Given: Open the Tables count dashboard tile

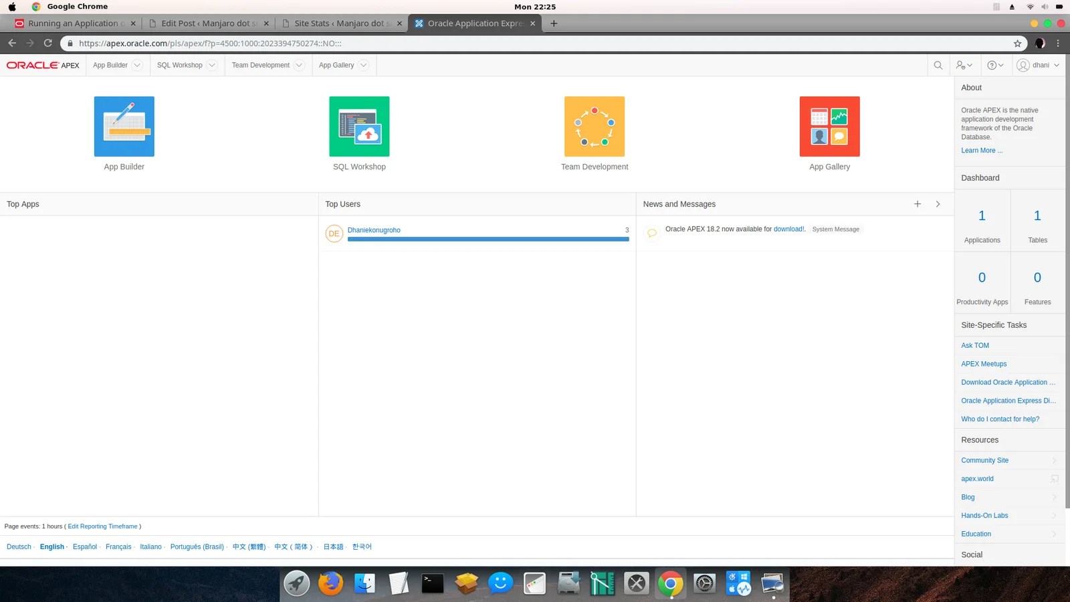Looking at the screenshot, I should (1037, 221).
